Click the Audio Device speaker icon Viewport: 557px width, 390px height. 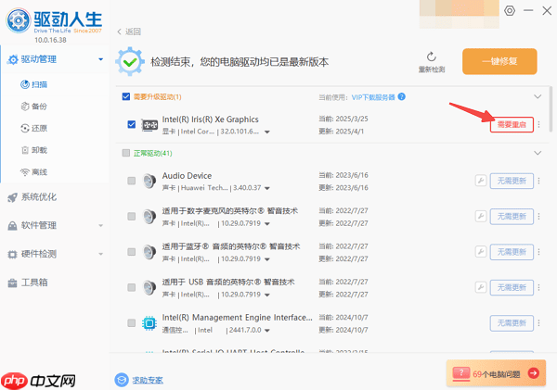pos(149,181)
